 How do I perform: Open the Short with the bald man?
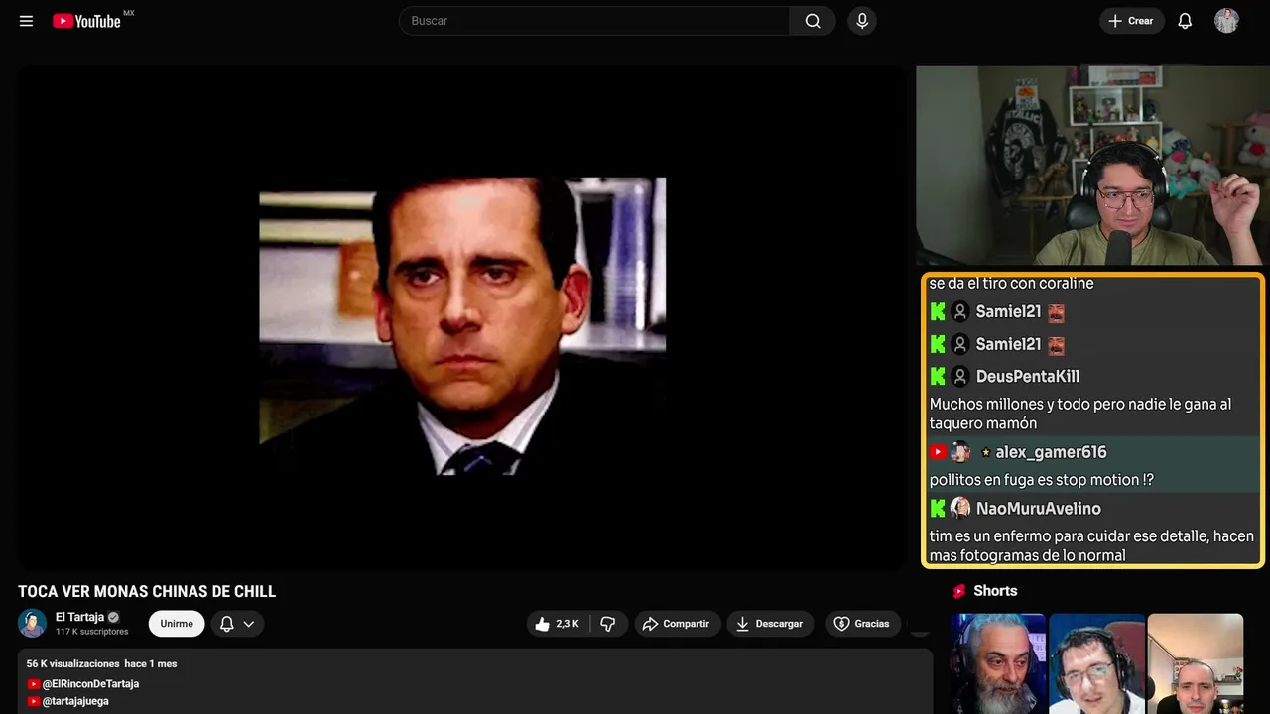pos(1195,663)
